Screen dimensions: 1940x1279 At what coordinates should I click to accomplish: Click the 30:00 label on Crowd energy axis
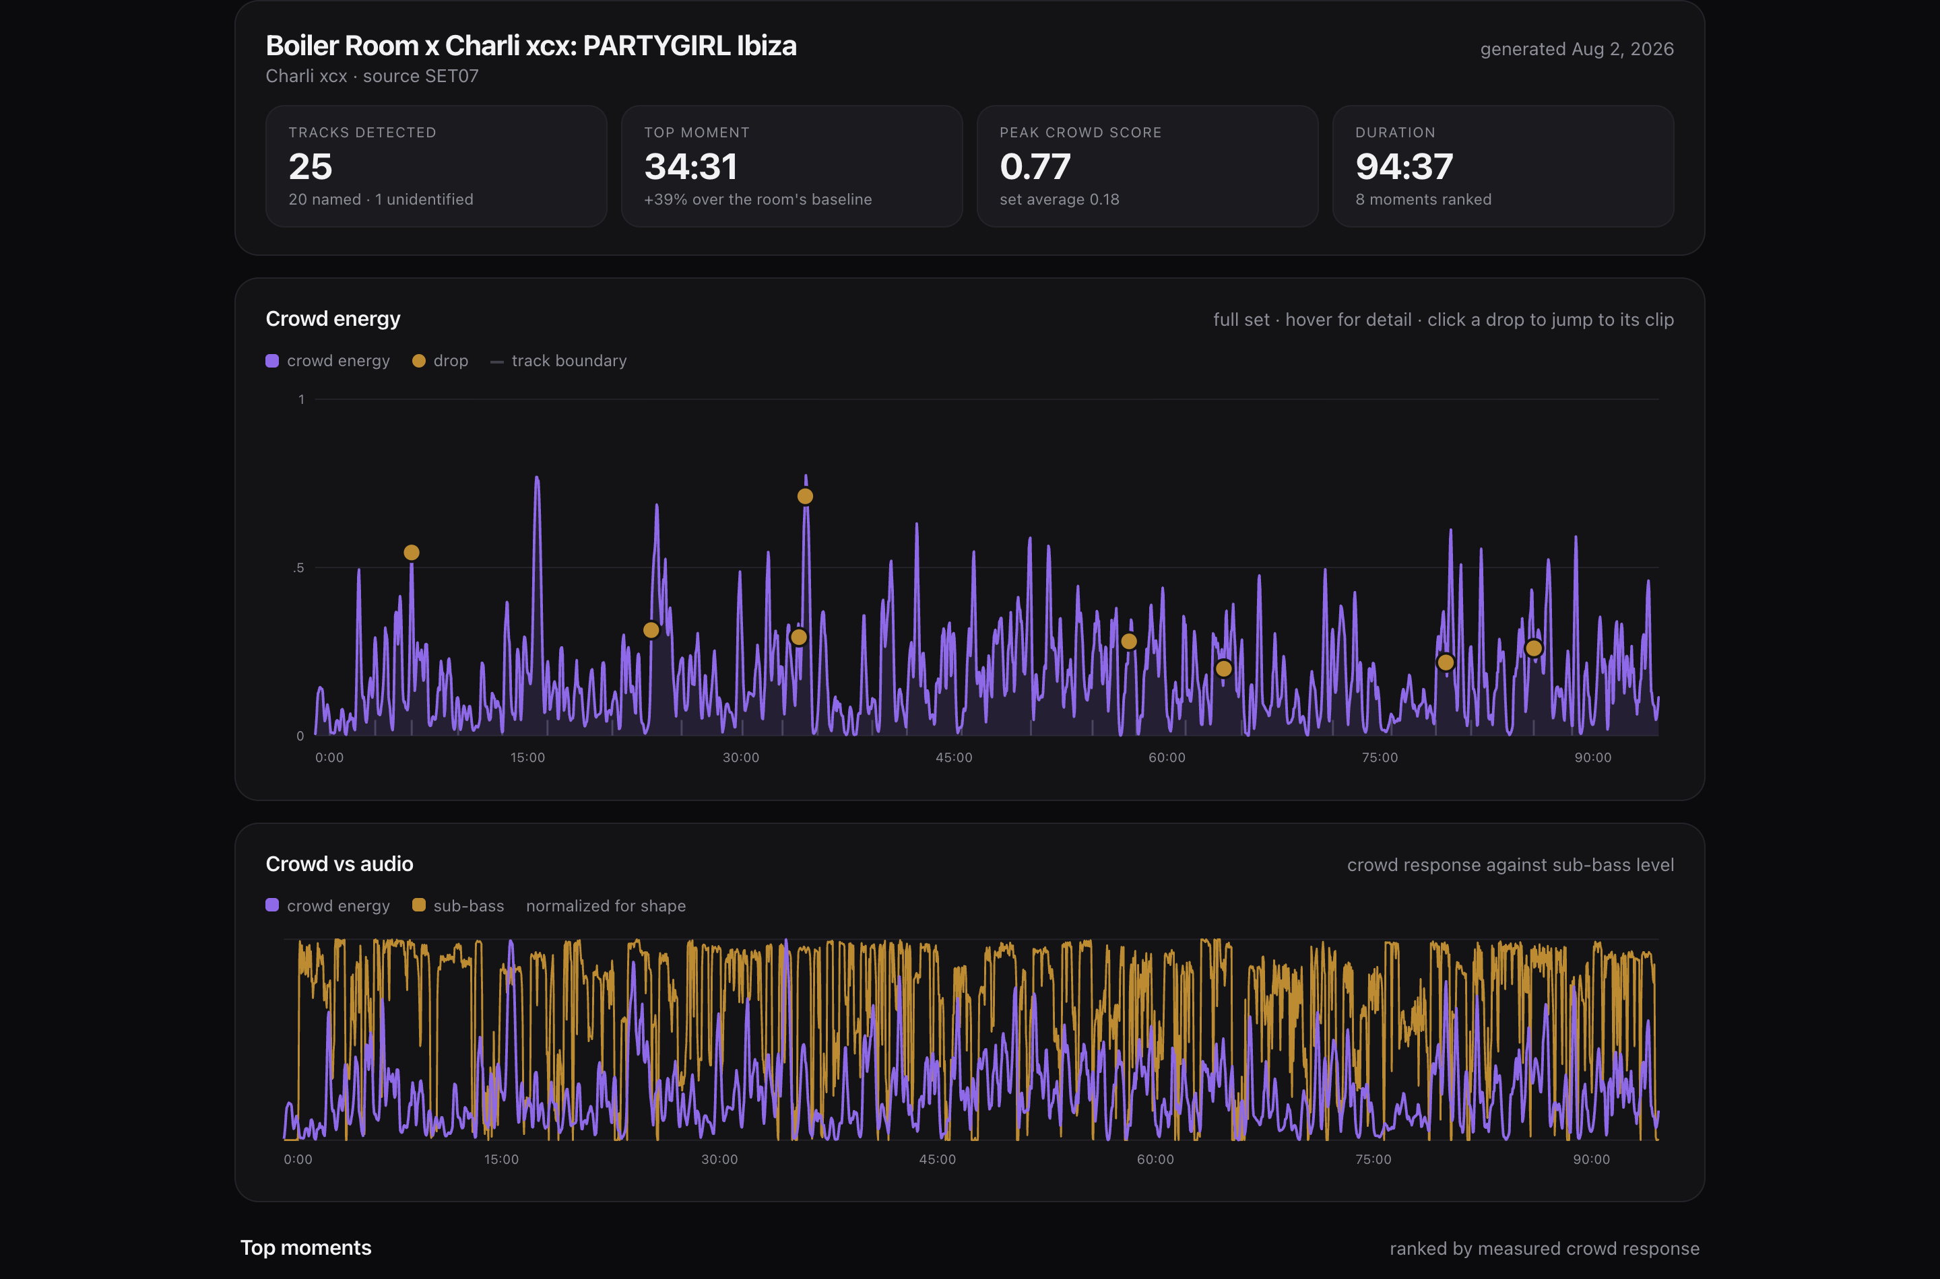pos(741,758)
